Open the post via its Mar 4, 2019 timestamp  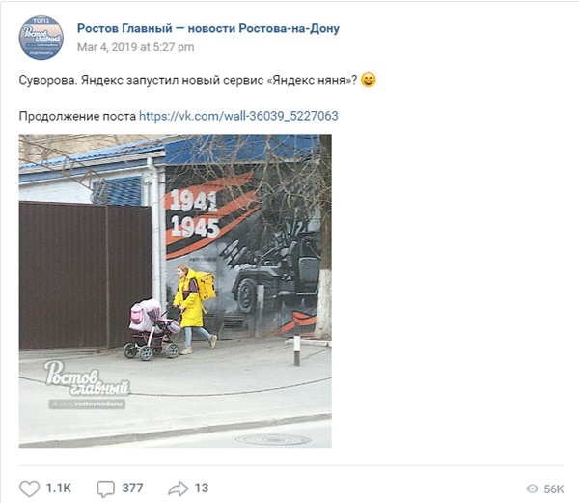tap(135, 47)
